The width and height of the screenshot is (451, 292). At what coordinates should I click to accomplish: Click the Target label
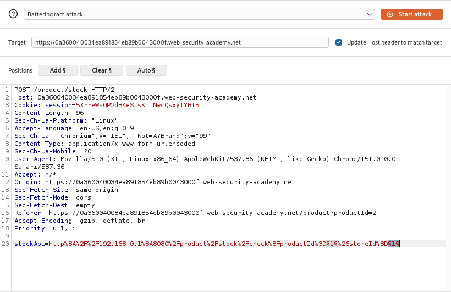tap(17, 42)
